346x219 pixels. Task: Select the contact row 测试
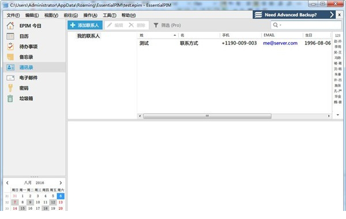(234, 43)
